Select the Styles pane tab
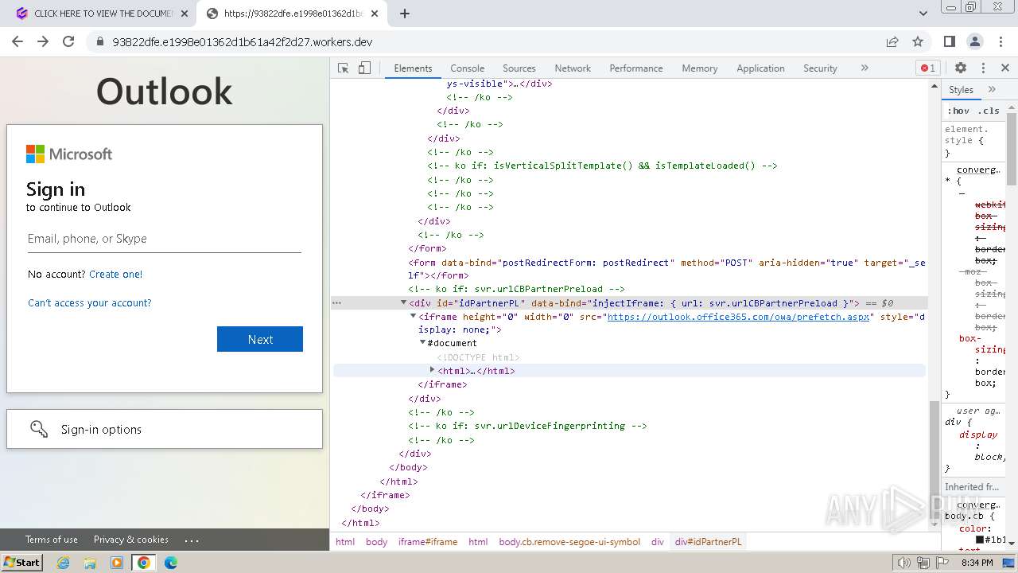This screenshot has height=573, width=1018. [x=961, y=89]
